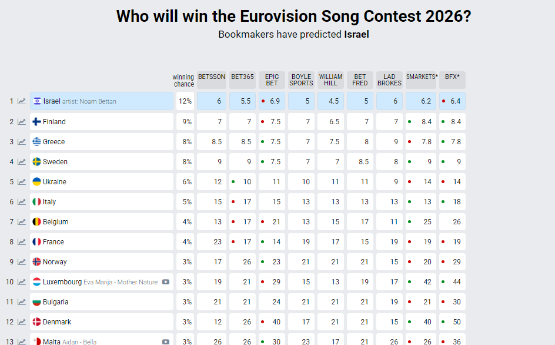This screenshot has width=555, height=345.
Task: Click the Norway country name
Action: 55,262
